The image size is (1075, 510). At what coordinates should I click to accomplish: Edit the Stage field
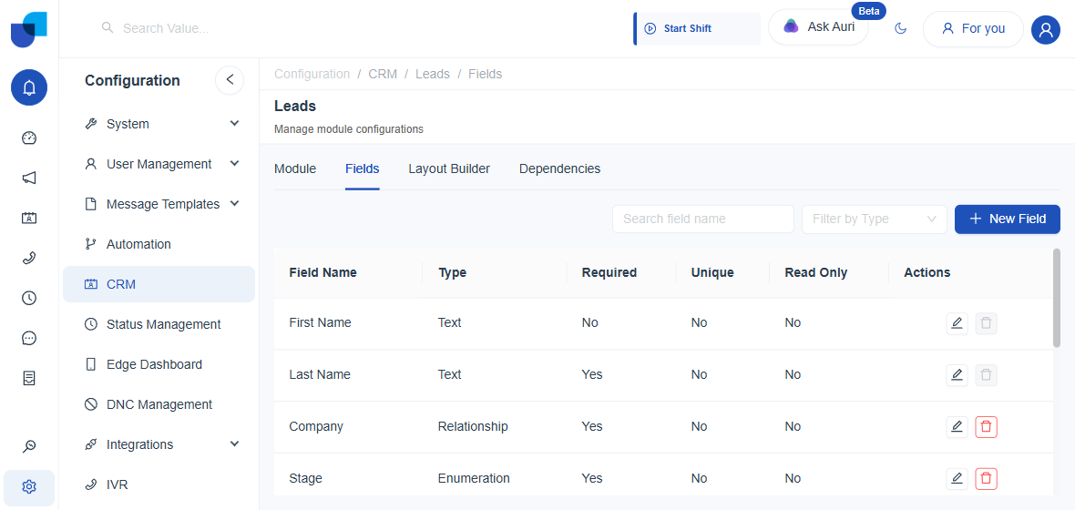(957, 478)
